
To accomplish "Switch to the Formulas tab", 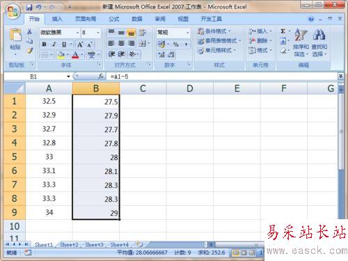I will pyautogui.click(x=114, y=19).
